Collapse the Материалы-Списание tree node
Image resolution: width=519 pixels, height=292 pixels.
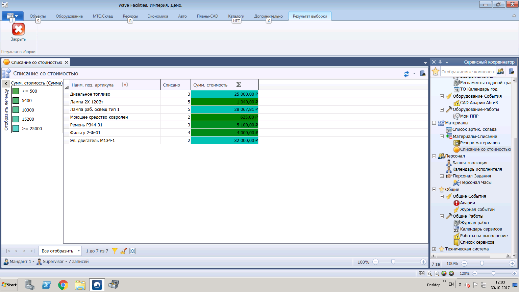442,137
